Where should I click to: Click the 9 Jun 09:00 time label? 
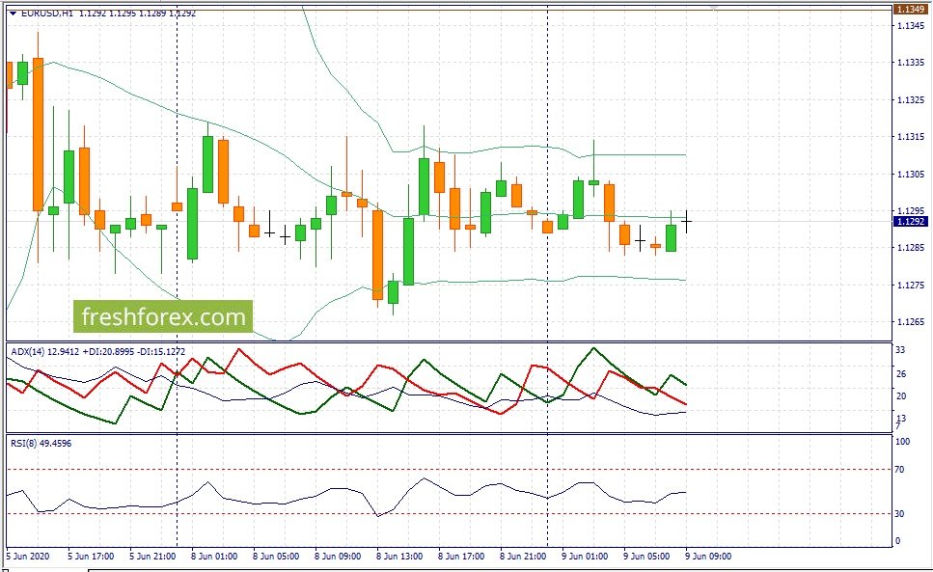click(709, 557)
